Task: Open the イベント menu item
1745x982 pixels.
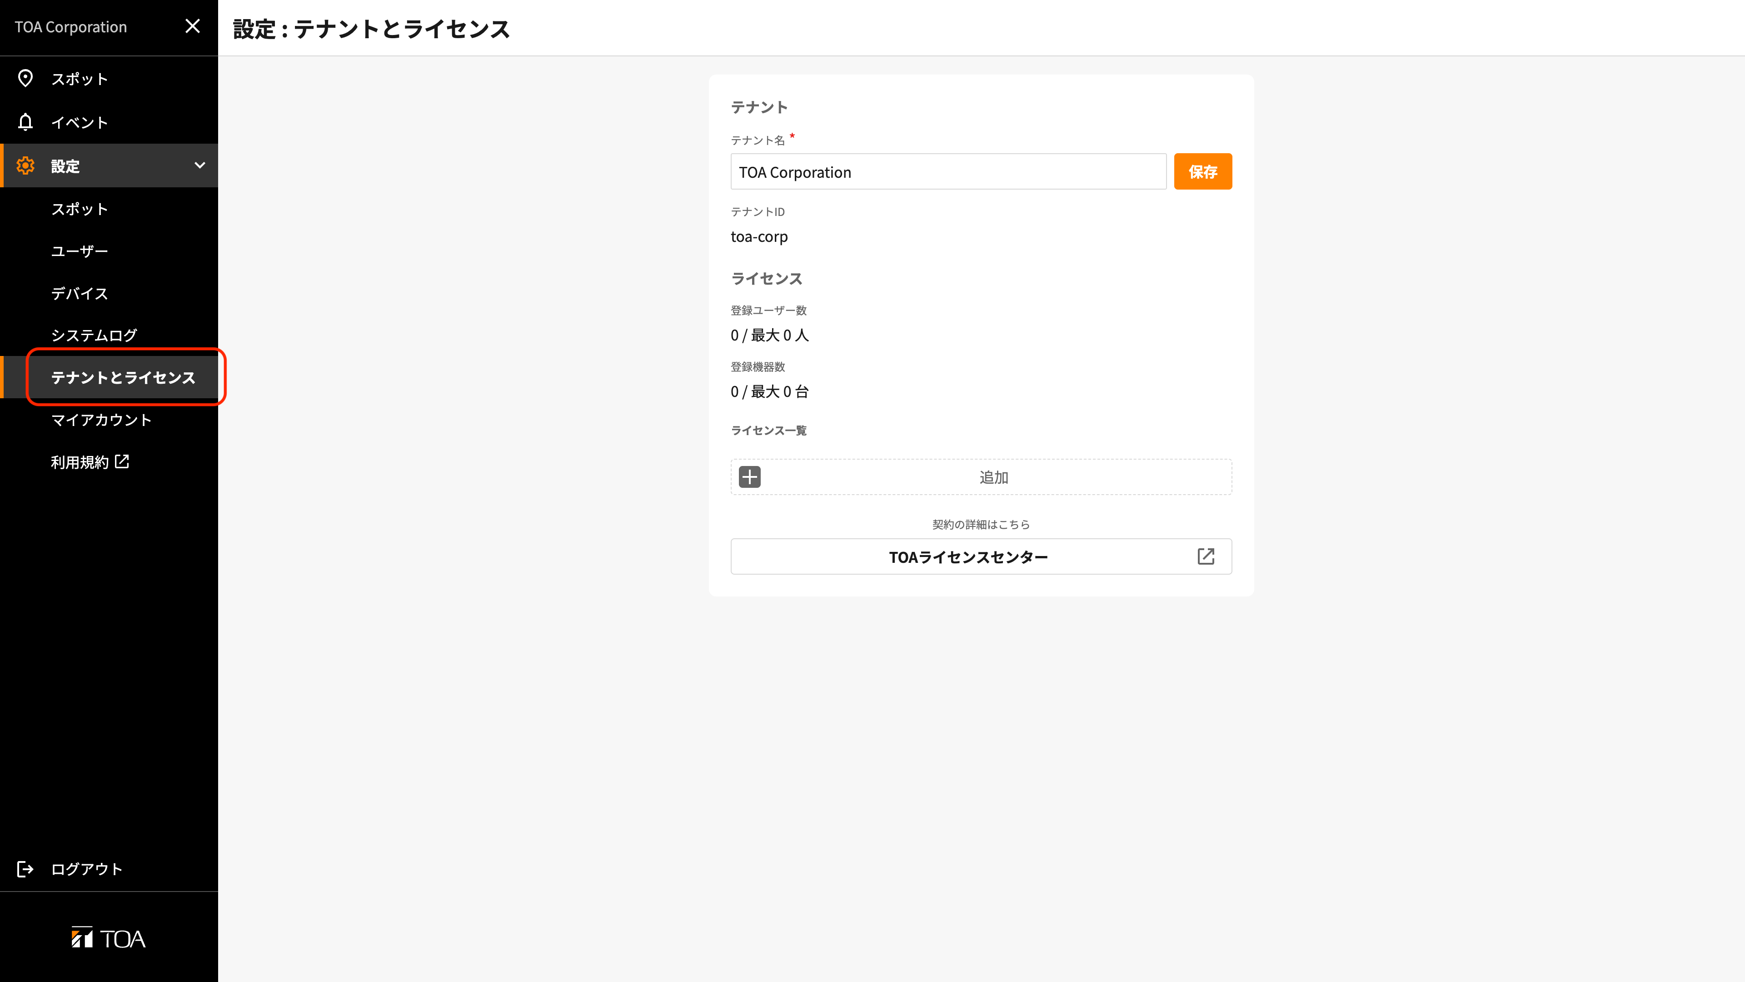Action: [109, 122]
